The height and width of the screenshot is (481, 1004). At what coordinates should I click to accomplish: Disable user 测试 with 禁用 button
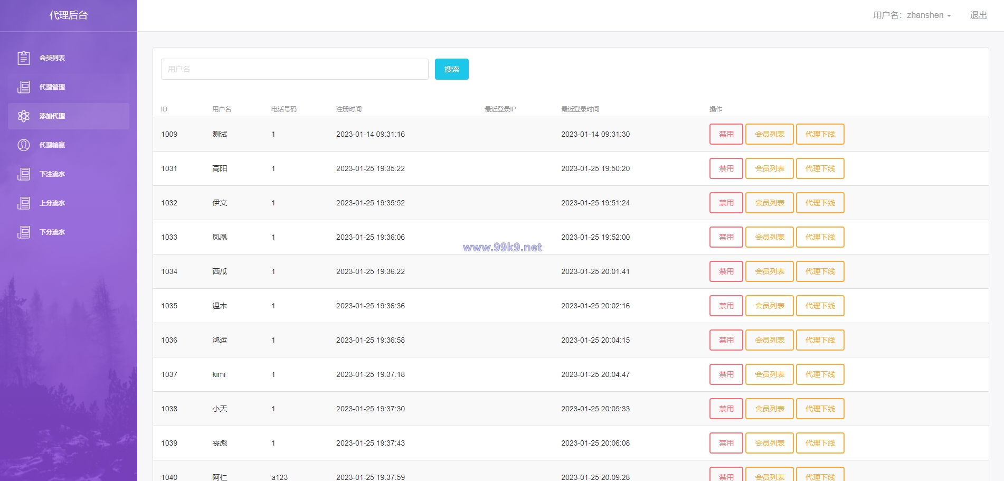(726, 134)
